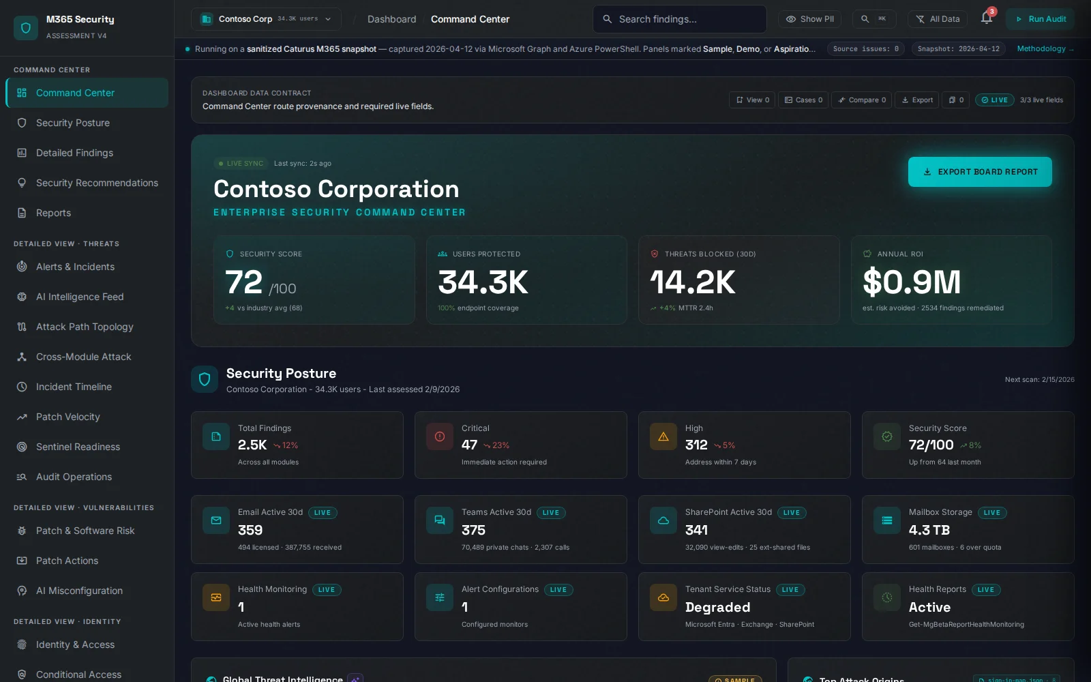
Task: Click the Snapshot: 2026-04-12 badge
Action: tap(959, 48)
